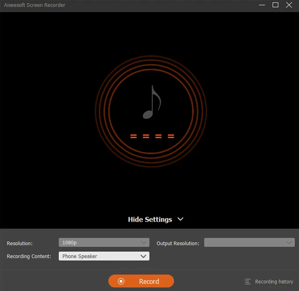Click the Hide Settings text label
This screenshot has width=299, height=291.
[150, 219]
